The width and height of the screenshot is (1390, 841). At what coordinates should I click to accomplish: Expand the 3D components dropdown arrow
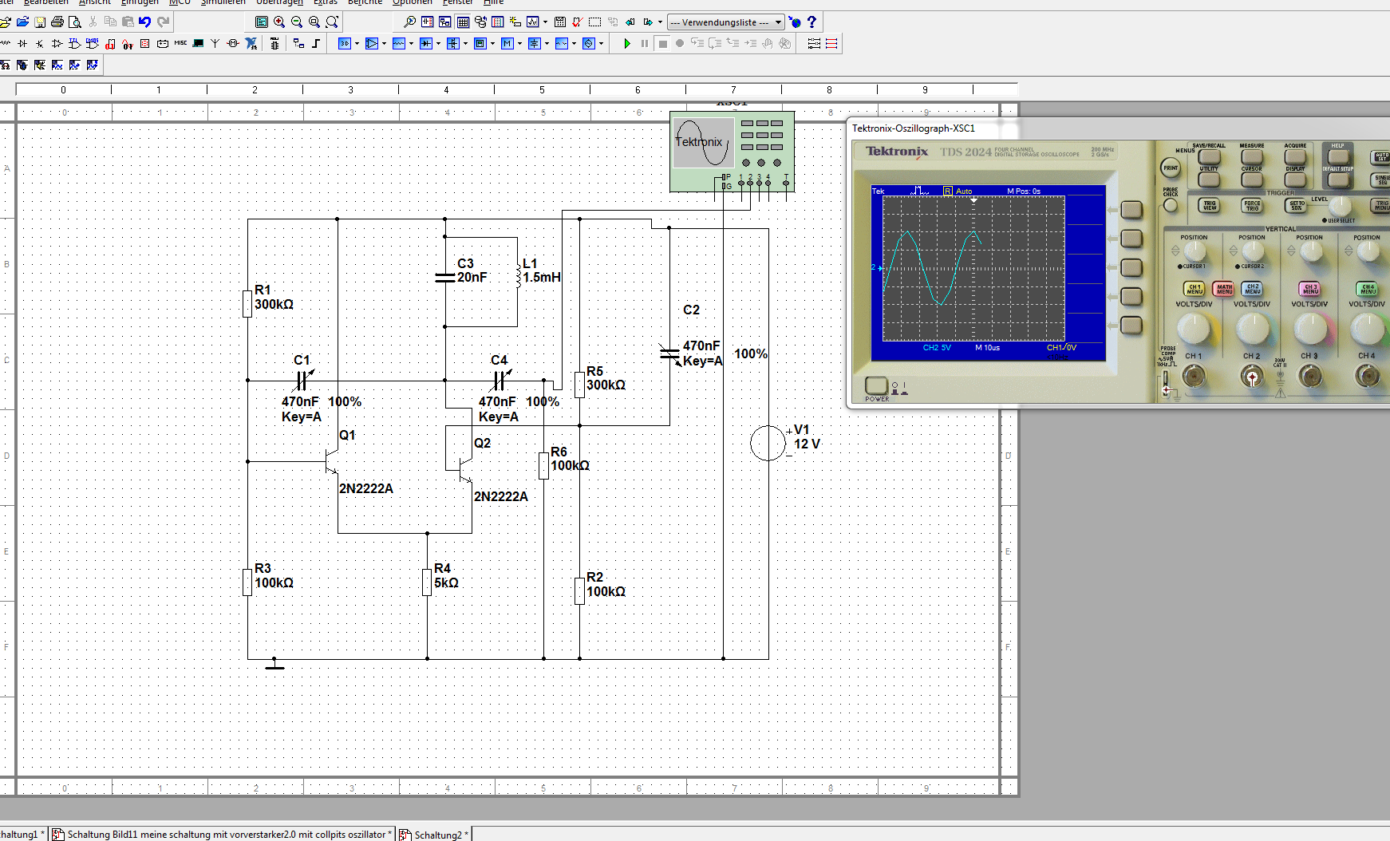(x=357, y=43)
